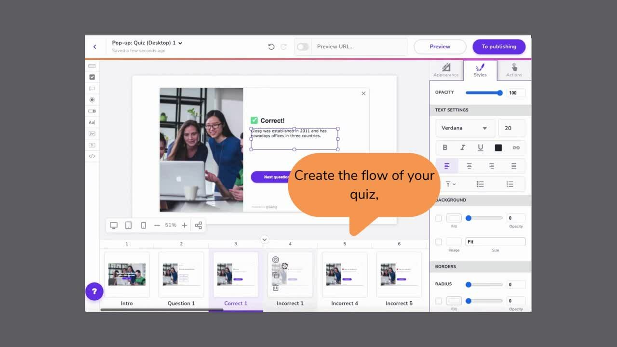Click the italic formatting icon
Image resolution: width=617 pixels, height=347 pixels.
[463, 147]
